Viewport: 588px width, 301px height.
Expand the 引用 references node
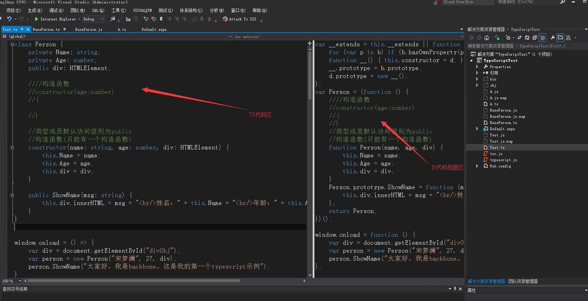pyautogui.click(x=477, y=73)
